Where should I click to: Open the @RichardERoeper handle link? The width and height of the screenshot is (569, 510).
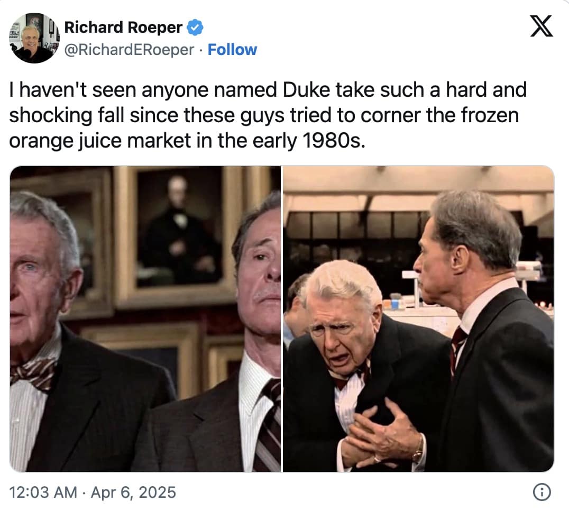click(129, 50)
